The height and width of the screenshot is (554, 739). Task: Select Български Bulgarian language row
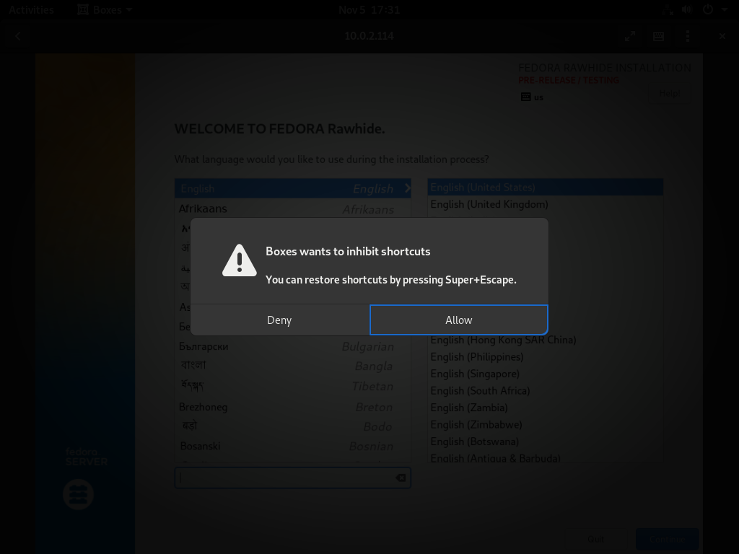point(293,346)
